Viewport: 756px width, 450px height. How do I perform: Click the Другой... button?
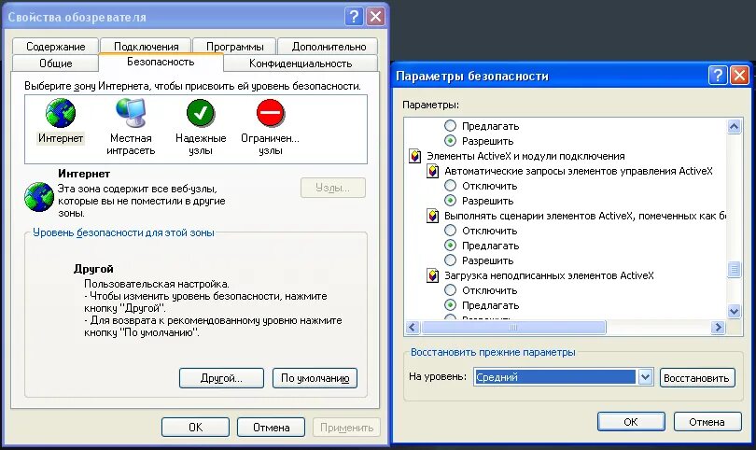221,378
